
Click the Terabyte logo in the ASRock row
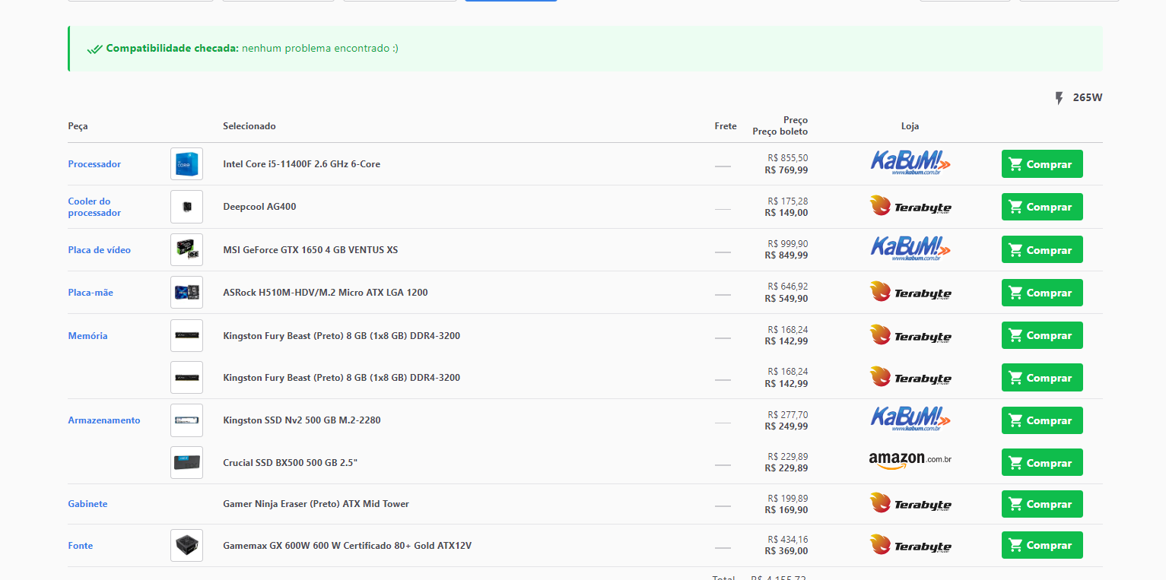pos(910,292)
